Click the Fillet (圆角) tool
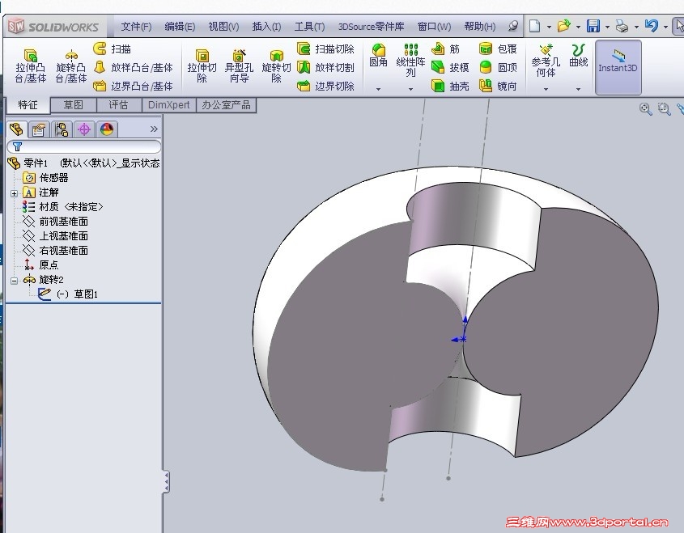The width and height of the screenshot is (684, 533). click(x=378, y=55)
